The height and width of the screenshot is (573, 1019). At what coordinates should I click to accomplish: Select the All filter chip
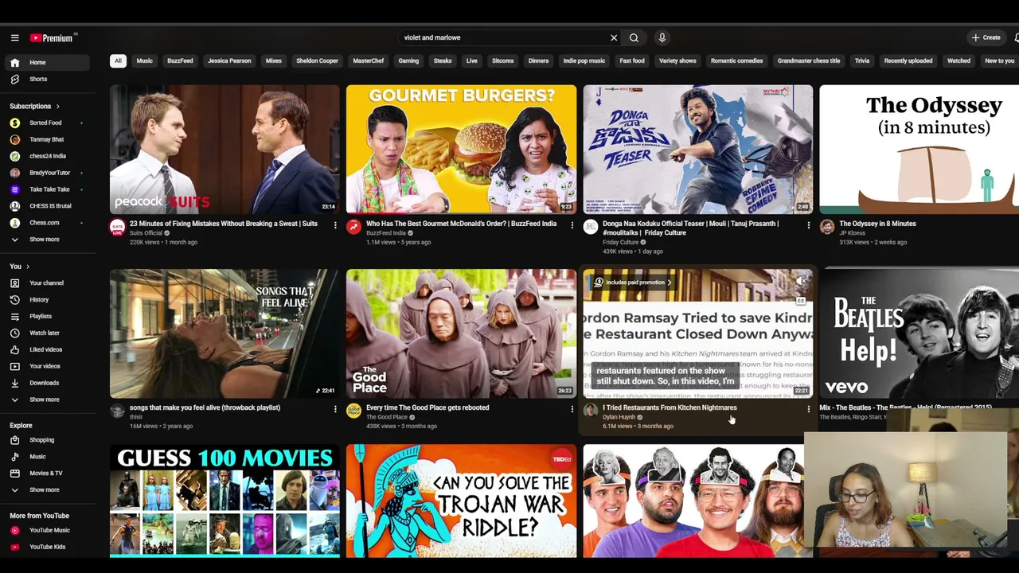(x=118, y=60)
